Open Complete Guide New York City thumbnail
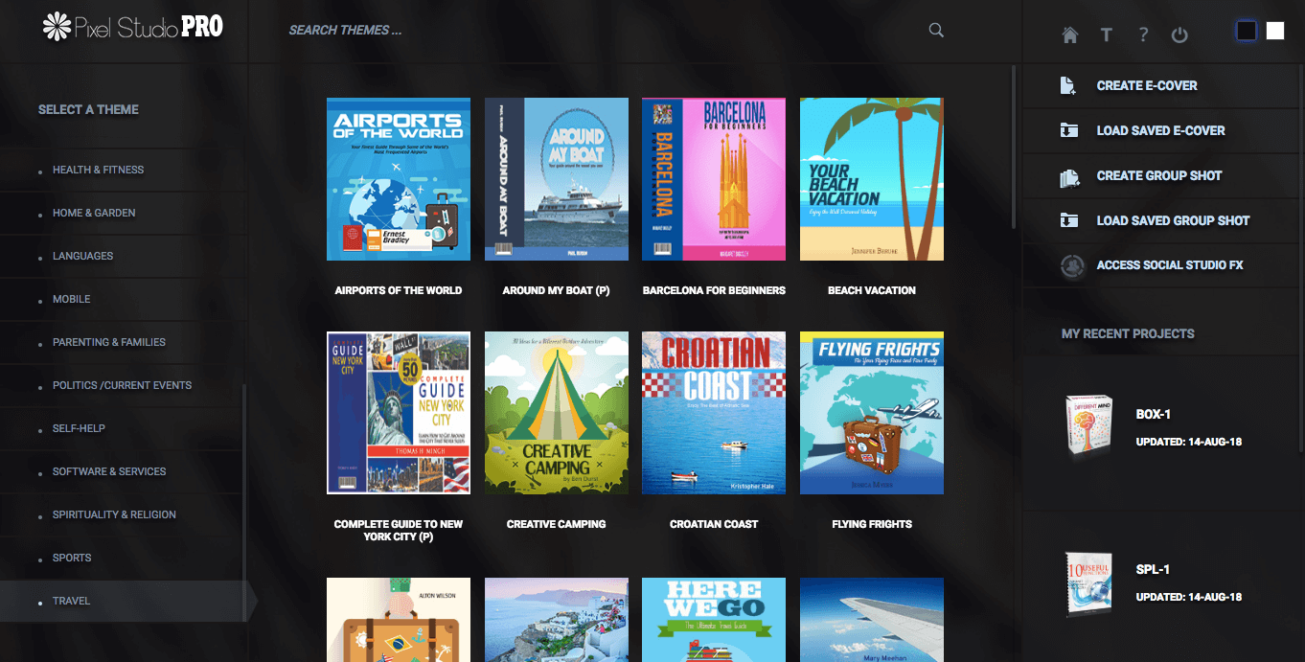 click(399, 413)
